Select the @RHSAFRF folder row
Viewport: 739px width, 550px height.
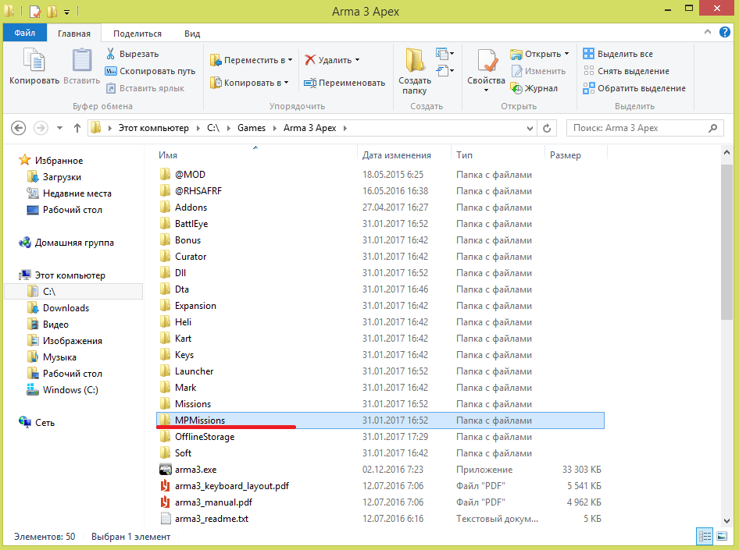click(380, 191)
